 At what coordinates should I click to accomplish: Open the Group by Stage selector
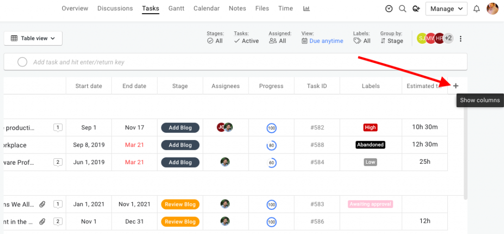coord(391,41)
